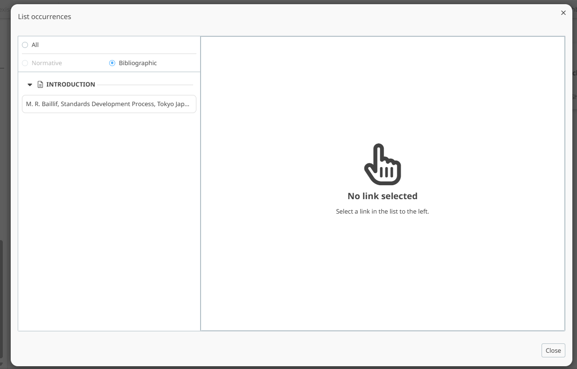
Task: Click the "Bibliographic" label text
Action: [138, 63]
